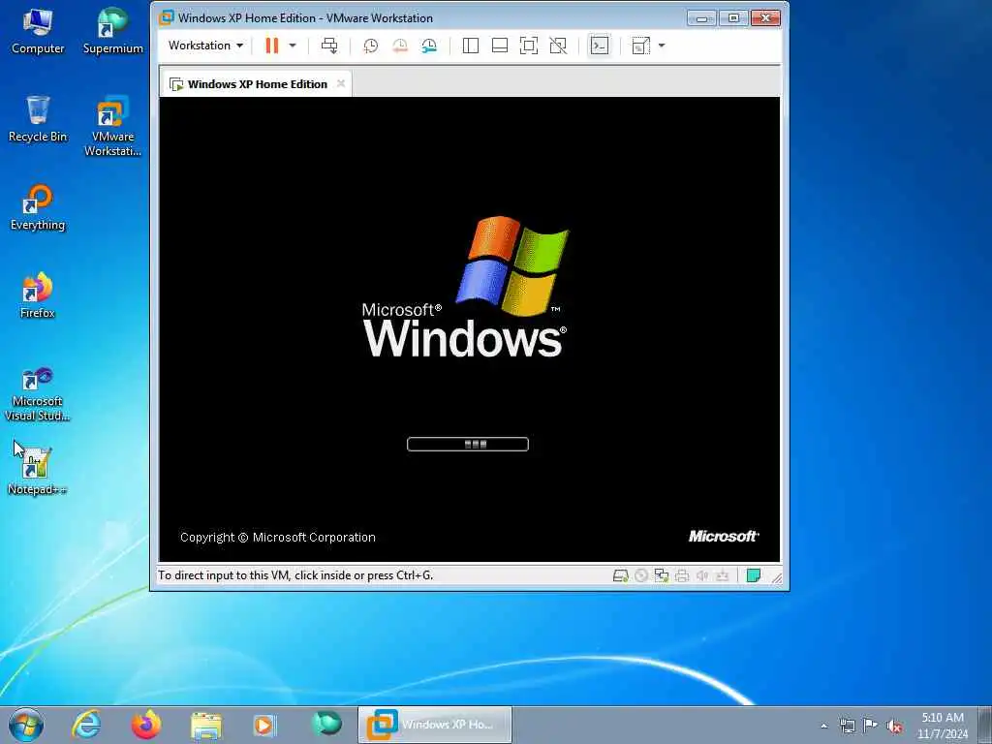Open the Workstation menu dropdown

[205, 46]
